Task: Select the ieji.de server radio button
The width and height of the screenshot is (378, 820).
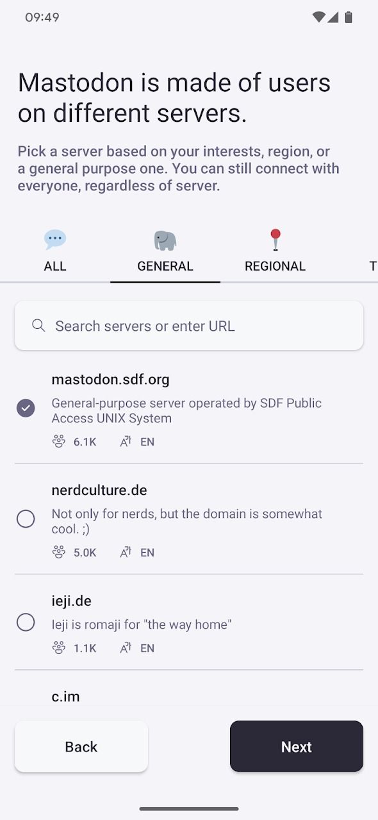Action: [26, 622]
